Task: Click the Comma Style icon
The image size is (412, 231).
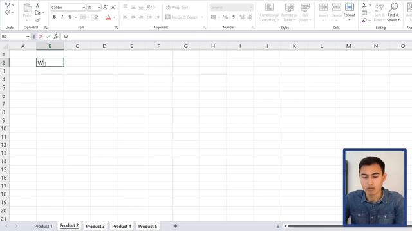Action: point(233,17)
